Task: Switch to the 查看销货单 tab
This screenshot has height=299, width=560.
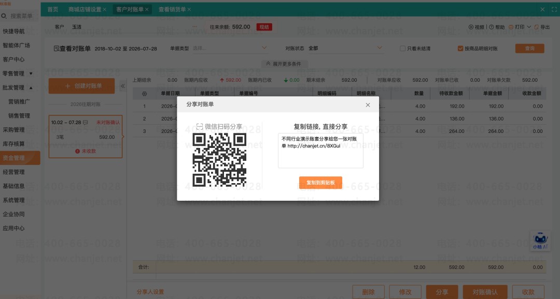Action: click(172, 9)
